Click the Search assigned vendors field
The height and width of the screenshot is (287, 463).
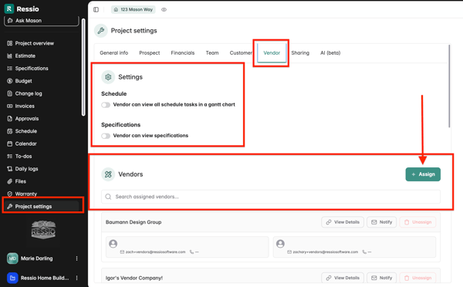271,197
